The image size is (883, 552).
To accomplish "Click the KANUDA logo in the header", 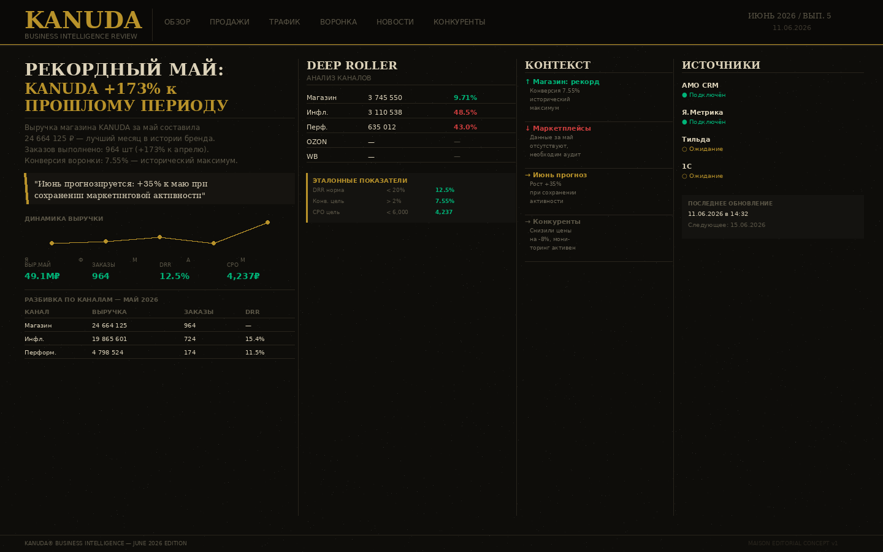I will [83, 20].
